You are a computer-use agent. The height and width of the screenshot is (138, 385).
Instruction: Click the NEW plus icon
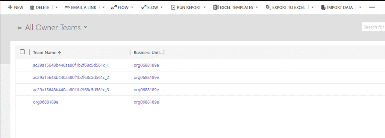10,7
